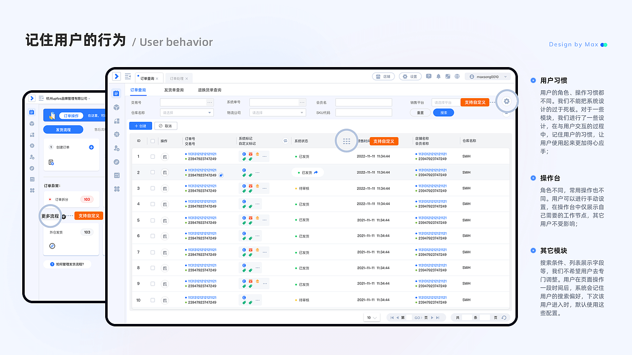The height and width of the screenshot is (355, 632).
Task: Click 如何管理发货流程? help link
Action: point(67,264)
